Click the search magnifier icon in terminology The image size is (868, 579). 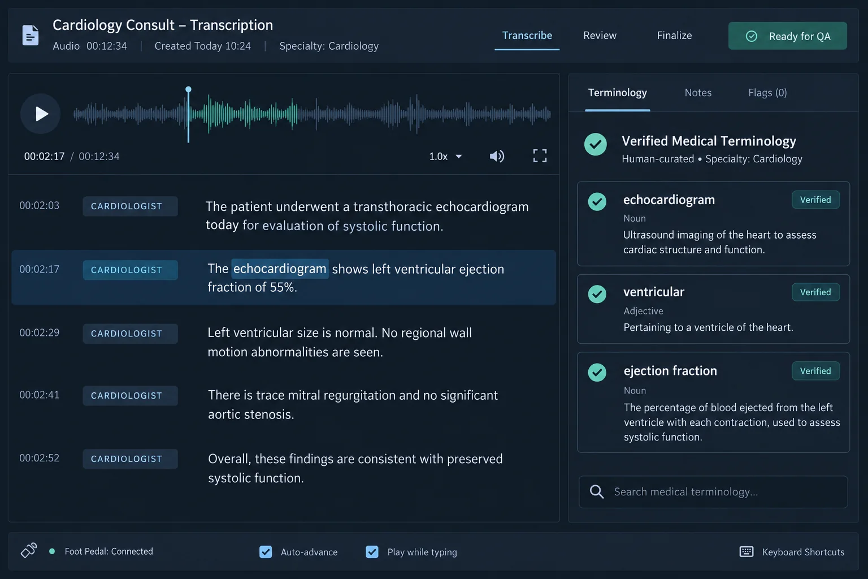pos(597,491)
